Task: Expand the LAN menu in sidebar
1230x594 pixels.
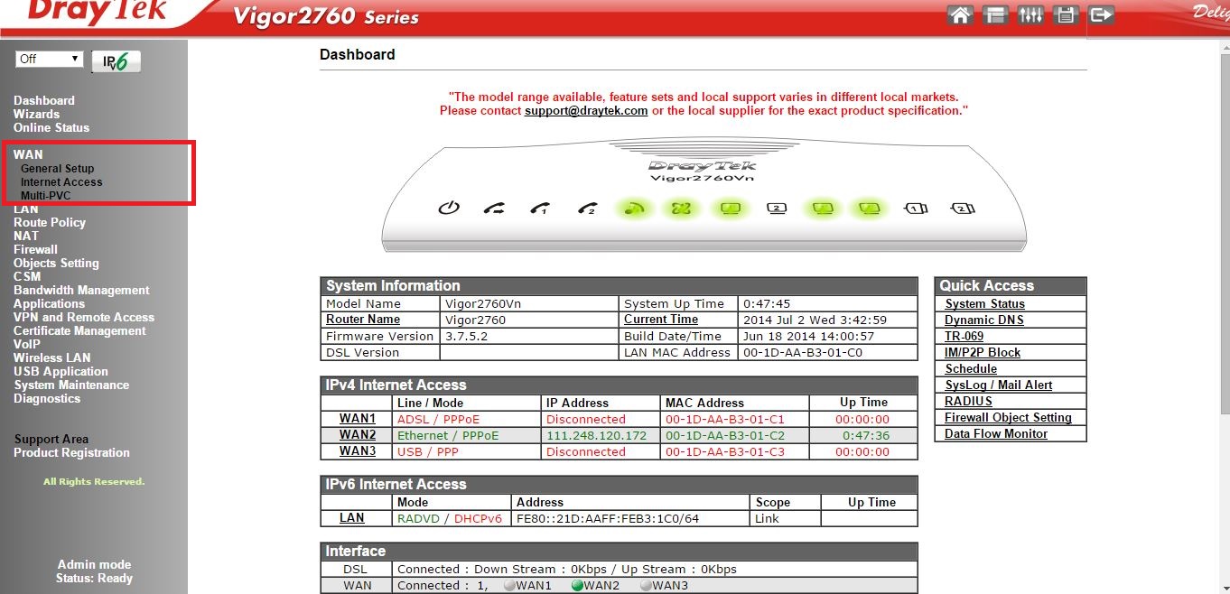Action: click(26, 209)
